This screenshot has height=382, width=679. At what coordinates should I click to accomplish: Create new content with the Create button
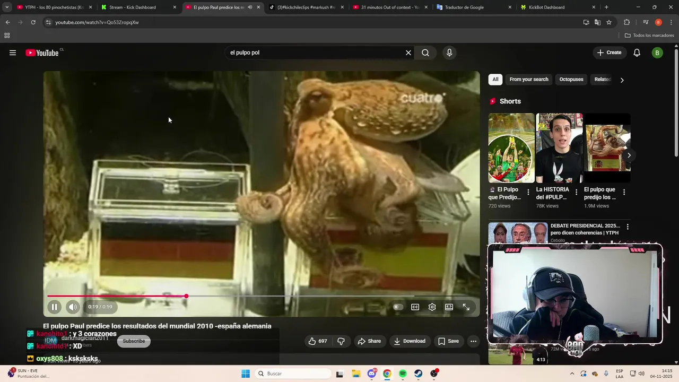coord(609,53)
